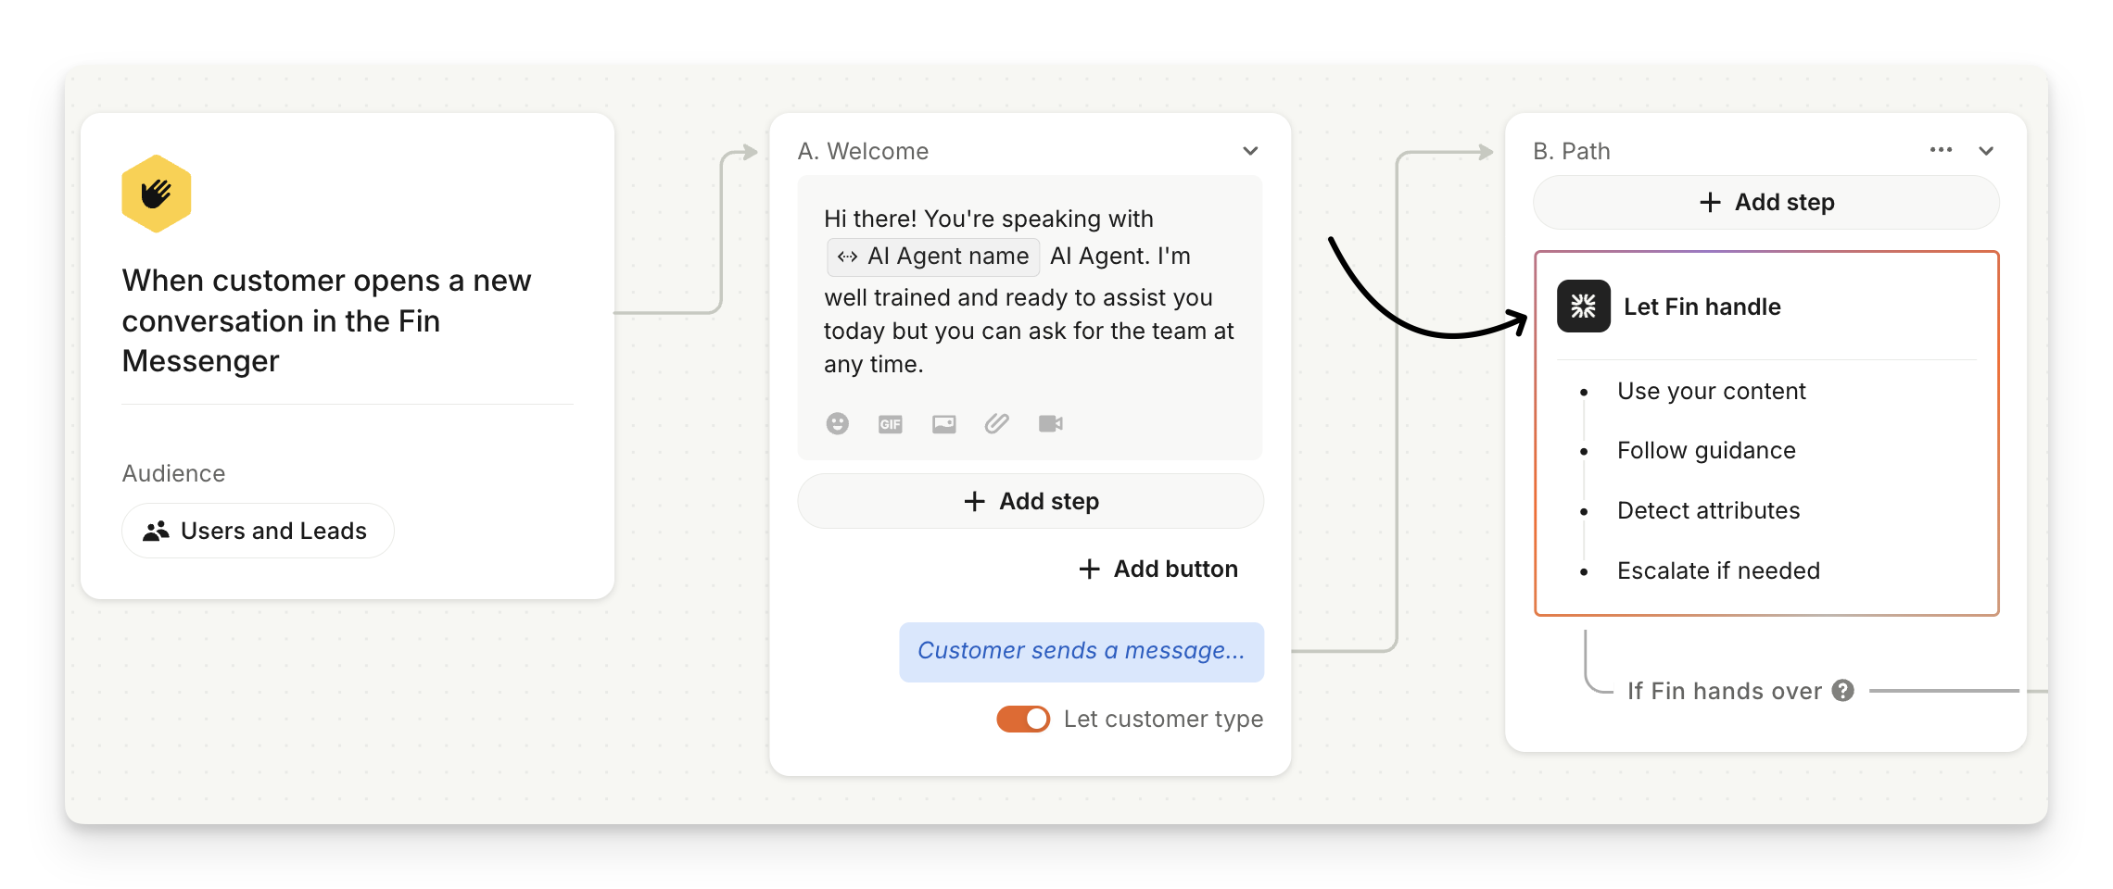Open the three-dots menu on Path B
This screenshot has height=889, width=2113.
(x=1941, y=150)
